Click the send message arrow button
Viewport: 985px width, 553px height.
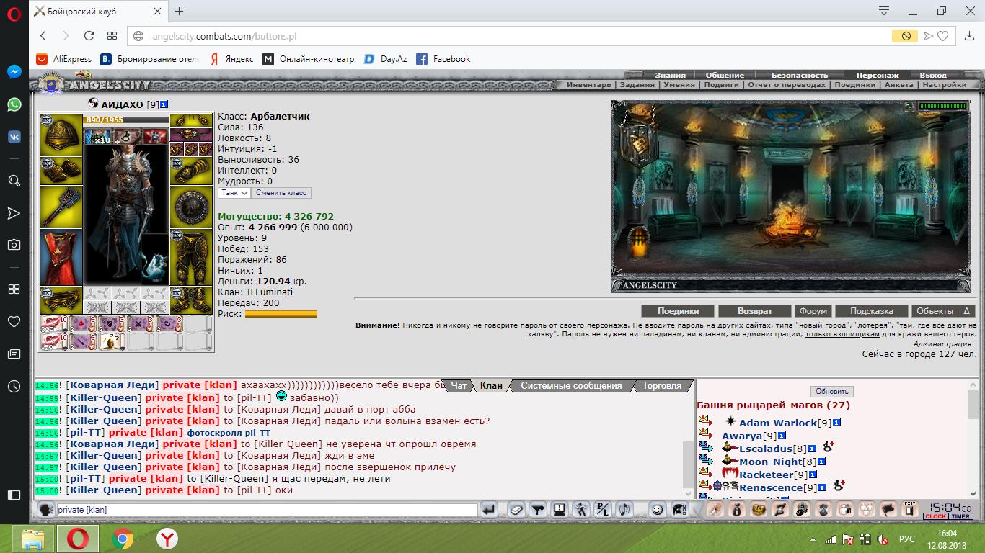tap(488, 510)
